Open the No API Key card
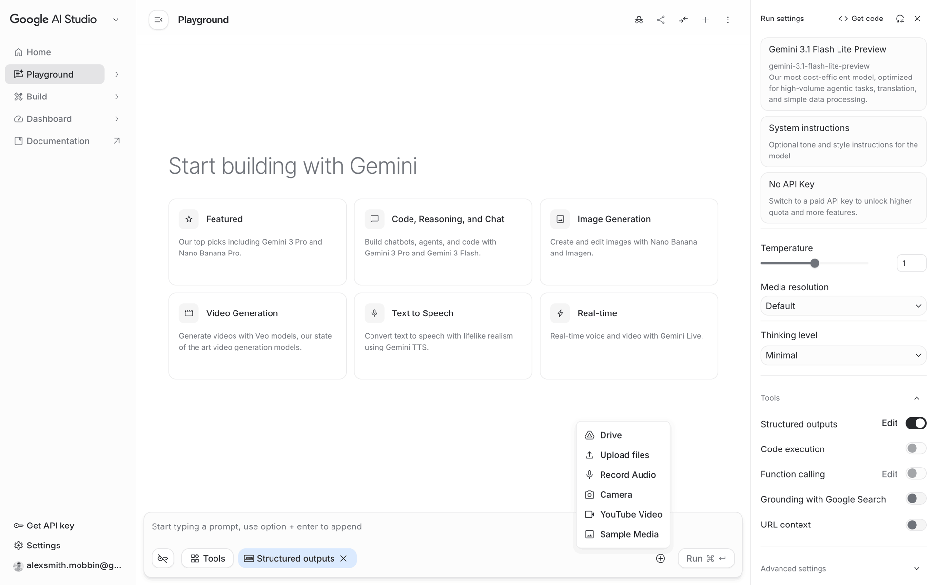This screenshot has height=585, width=936. pyautogui.click(x=843, y=198)
